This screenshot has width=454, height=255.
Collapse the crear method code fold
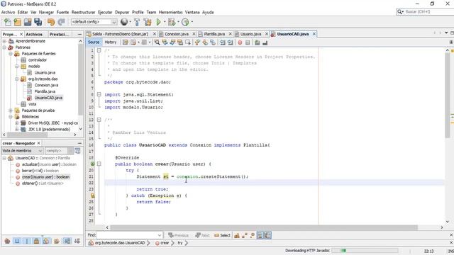(x=99, y=164)
